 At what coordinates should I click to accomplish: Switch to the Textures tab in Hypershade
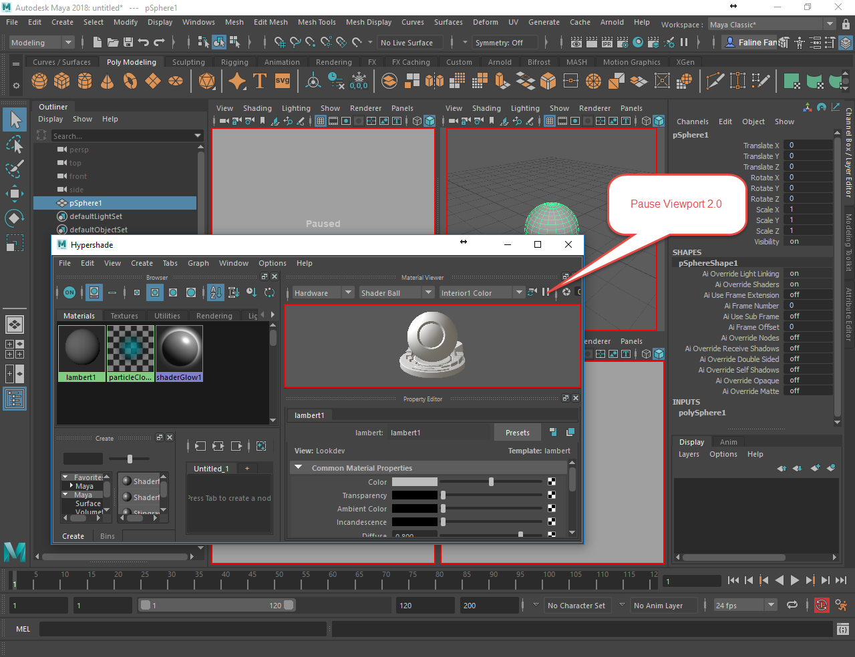click(x=124, y=315)
